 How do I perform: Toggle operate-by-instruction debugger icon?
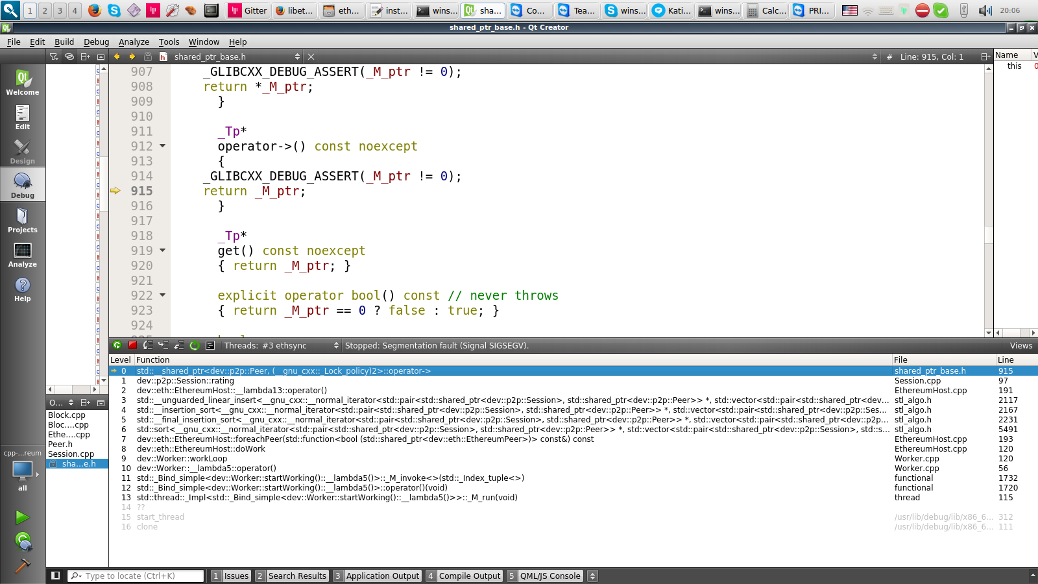210,345
